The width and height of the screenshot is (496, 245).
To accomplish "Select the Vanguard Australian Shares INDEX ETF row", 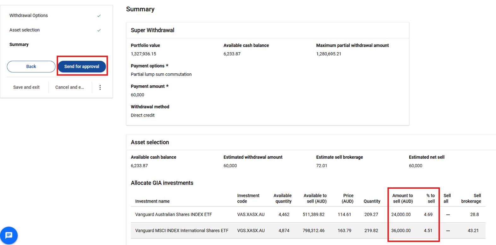I will point(308,214).
